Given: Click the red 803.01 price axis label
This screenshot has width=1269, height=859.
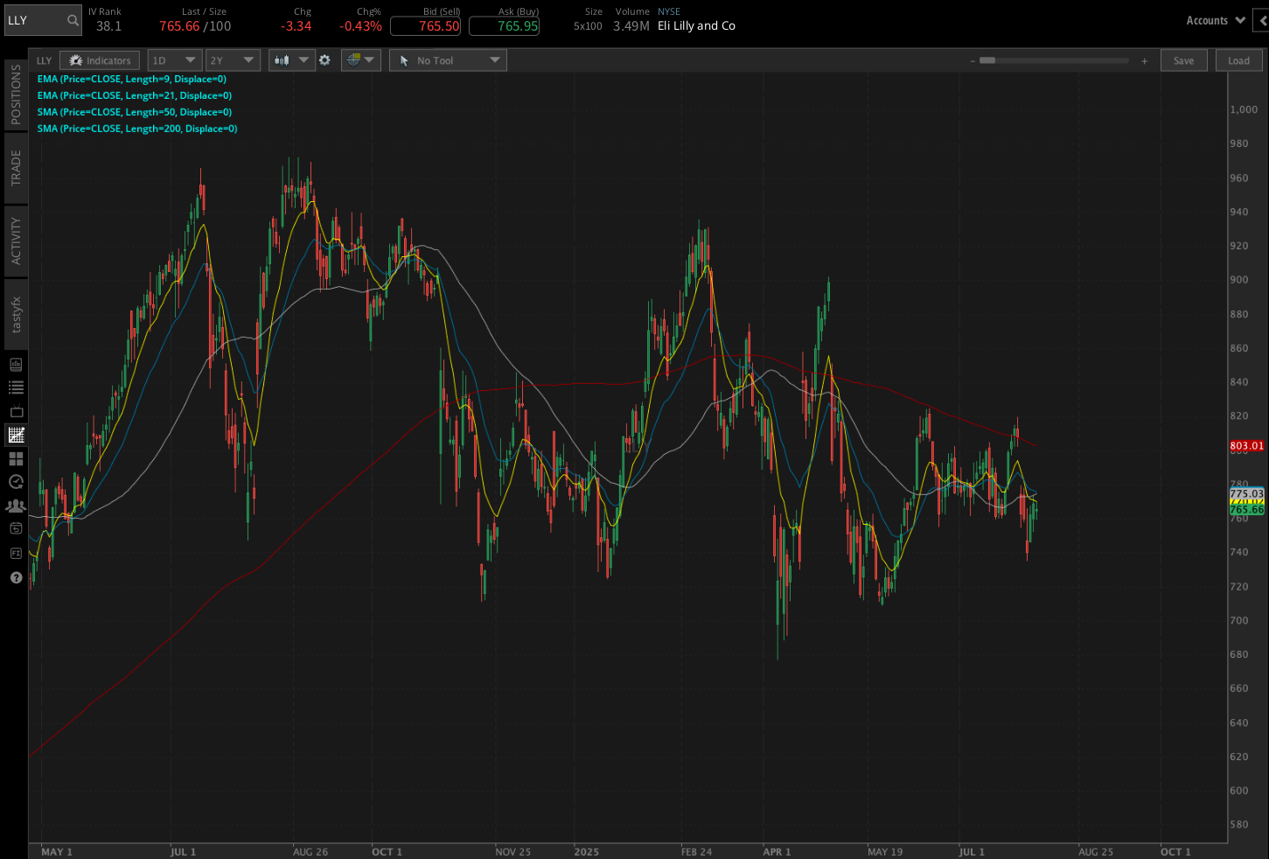Looking at the screenshot, I should pos(1246,446).
